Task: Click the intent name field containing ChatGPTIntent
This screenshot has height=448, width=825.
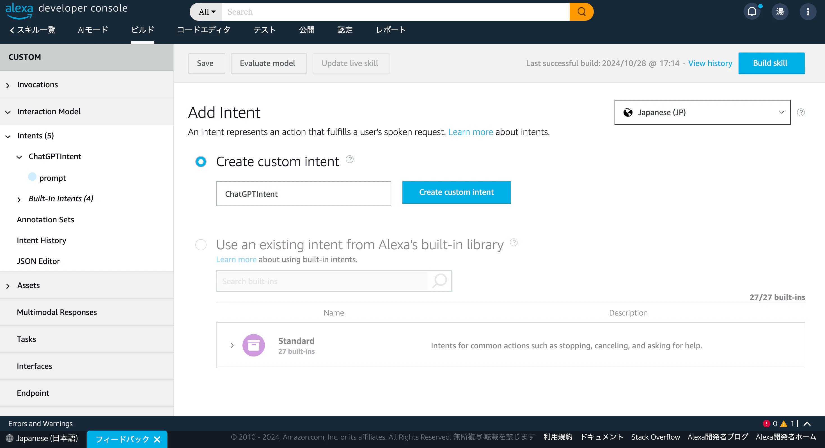Action: pyautogui.click(x=303, y=194)
